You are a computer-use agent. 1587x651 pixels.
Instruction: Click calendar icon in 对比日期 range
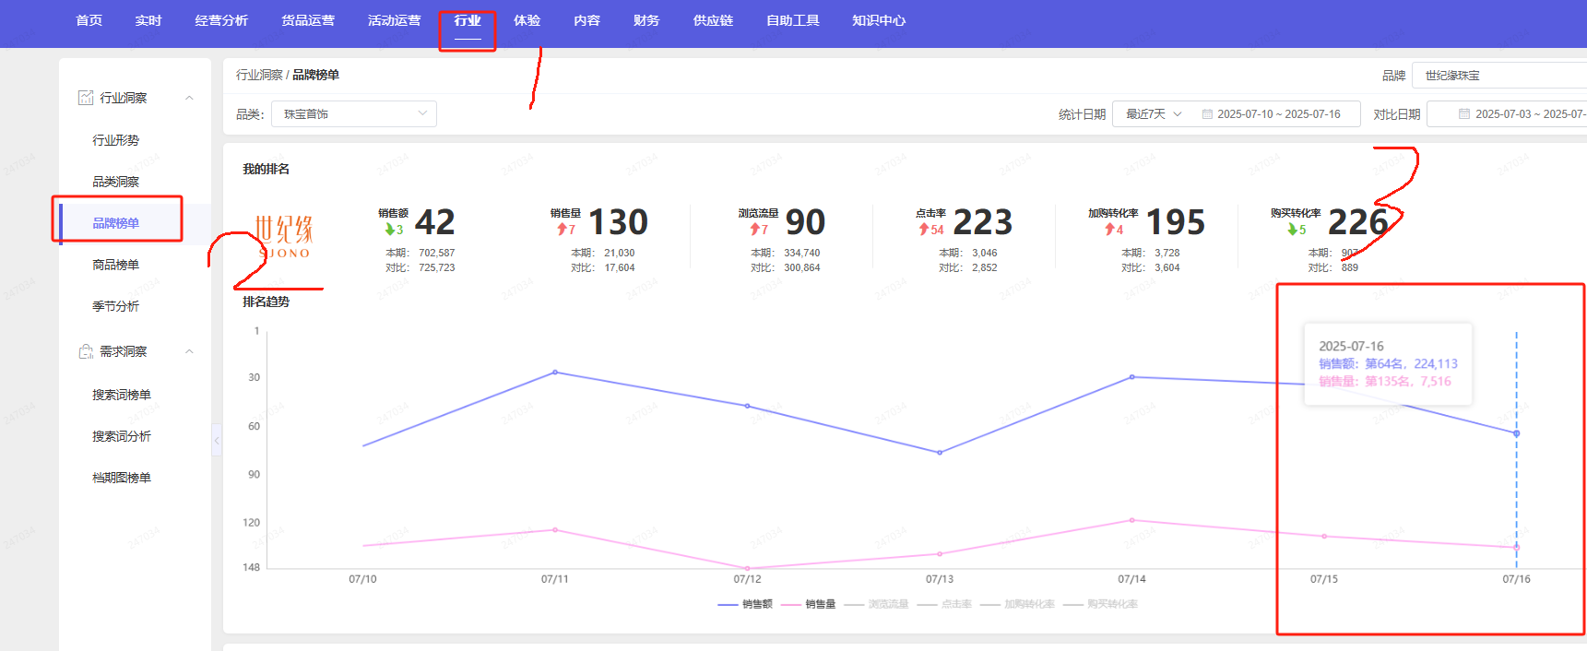[1463, 114]
